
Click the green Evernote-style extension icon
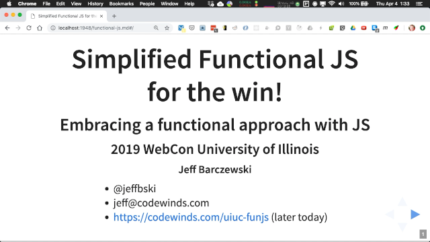(x=331, y=28)
